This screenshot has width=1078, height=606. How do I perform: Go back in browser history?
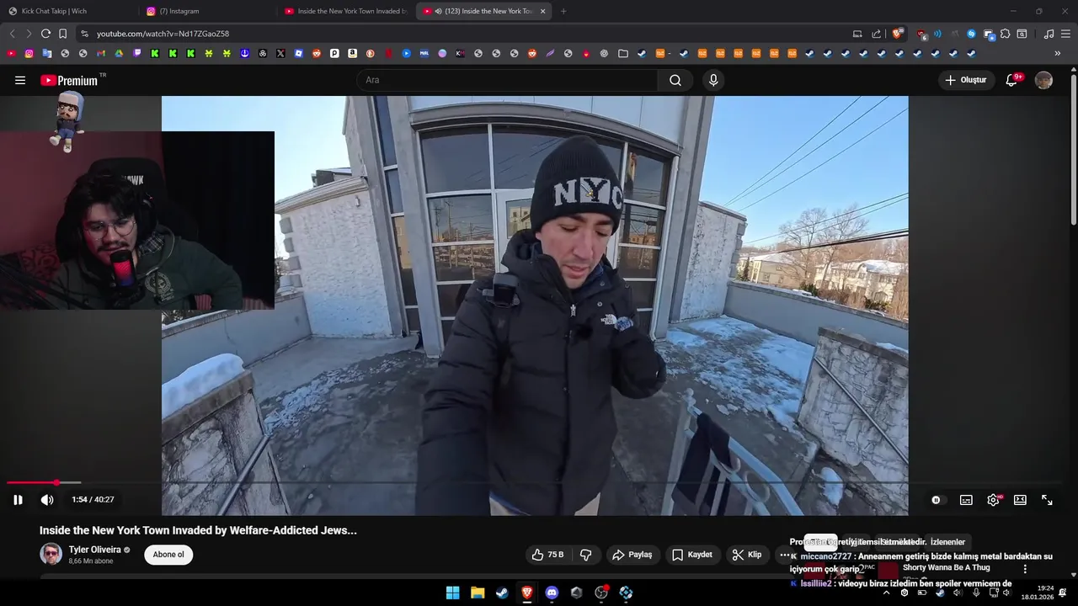point(12,34)
